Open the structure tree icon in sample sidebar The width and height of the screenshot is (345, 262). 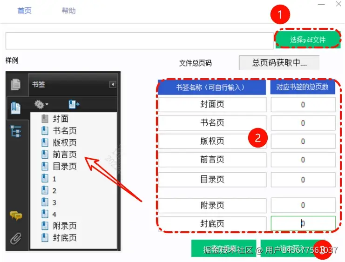pyautogui.click(x=16, y=131)
